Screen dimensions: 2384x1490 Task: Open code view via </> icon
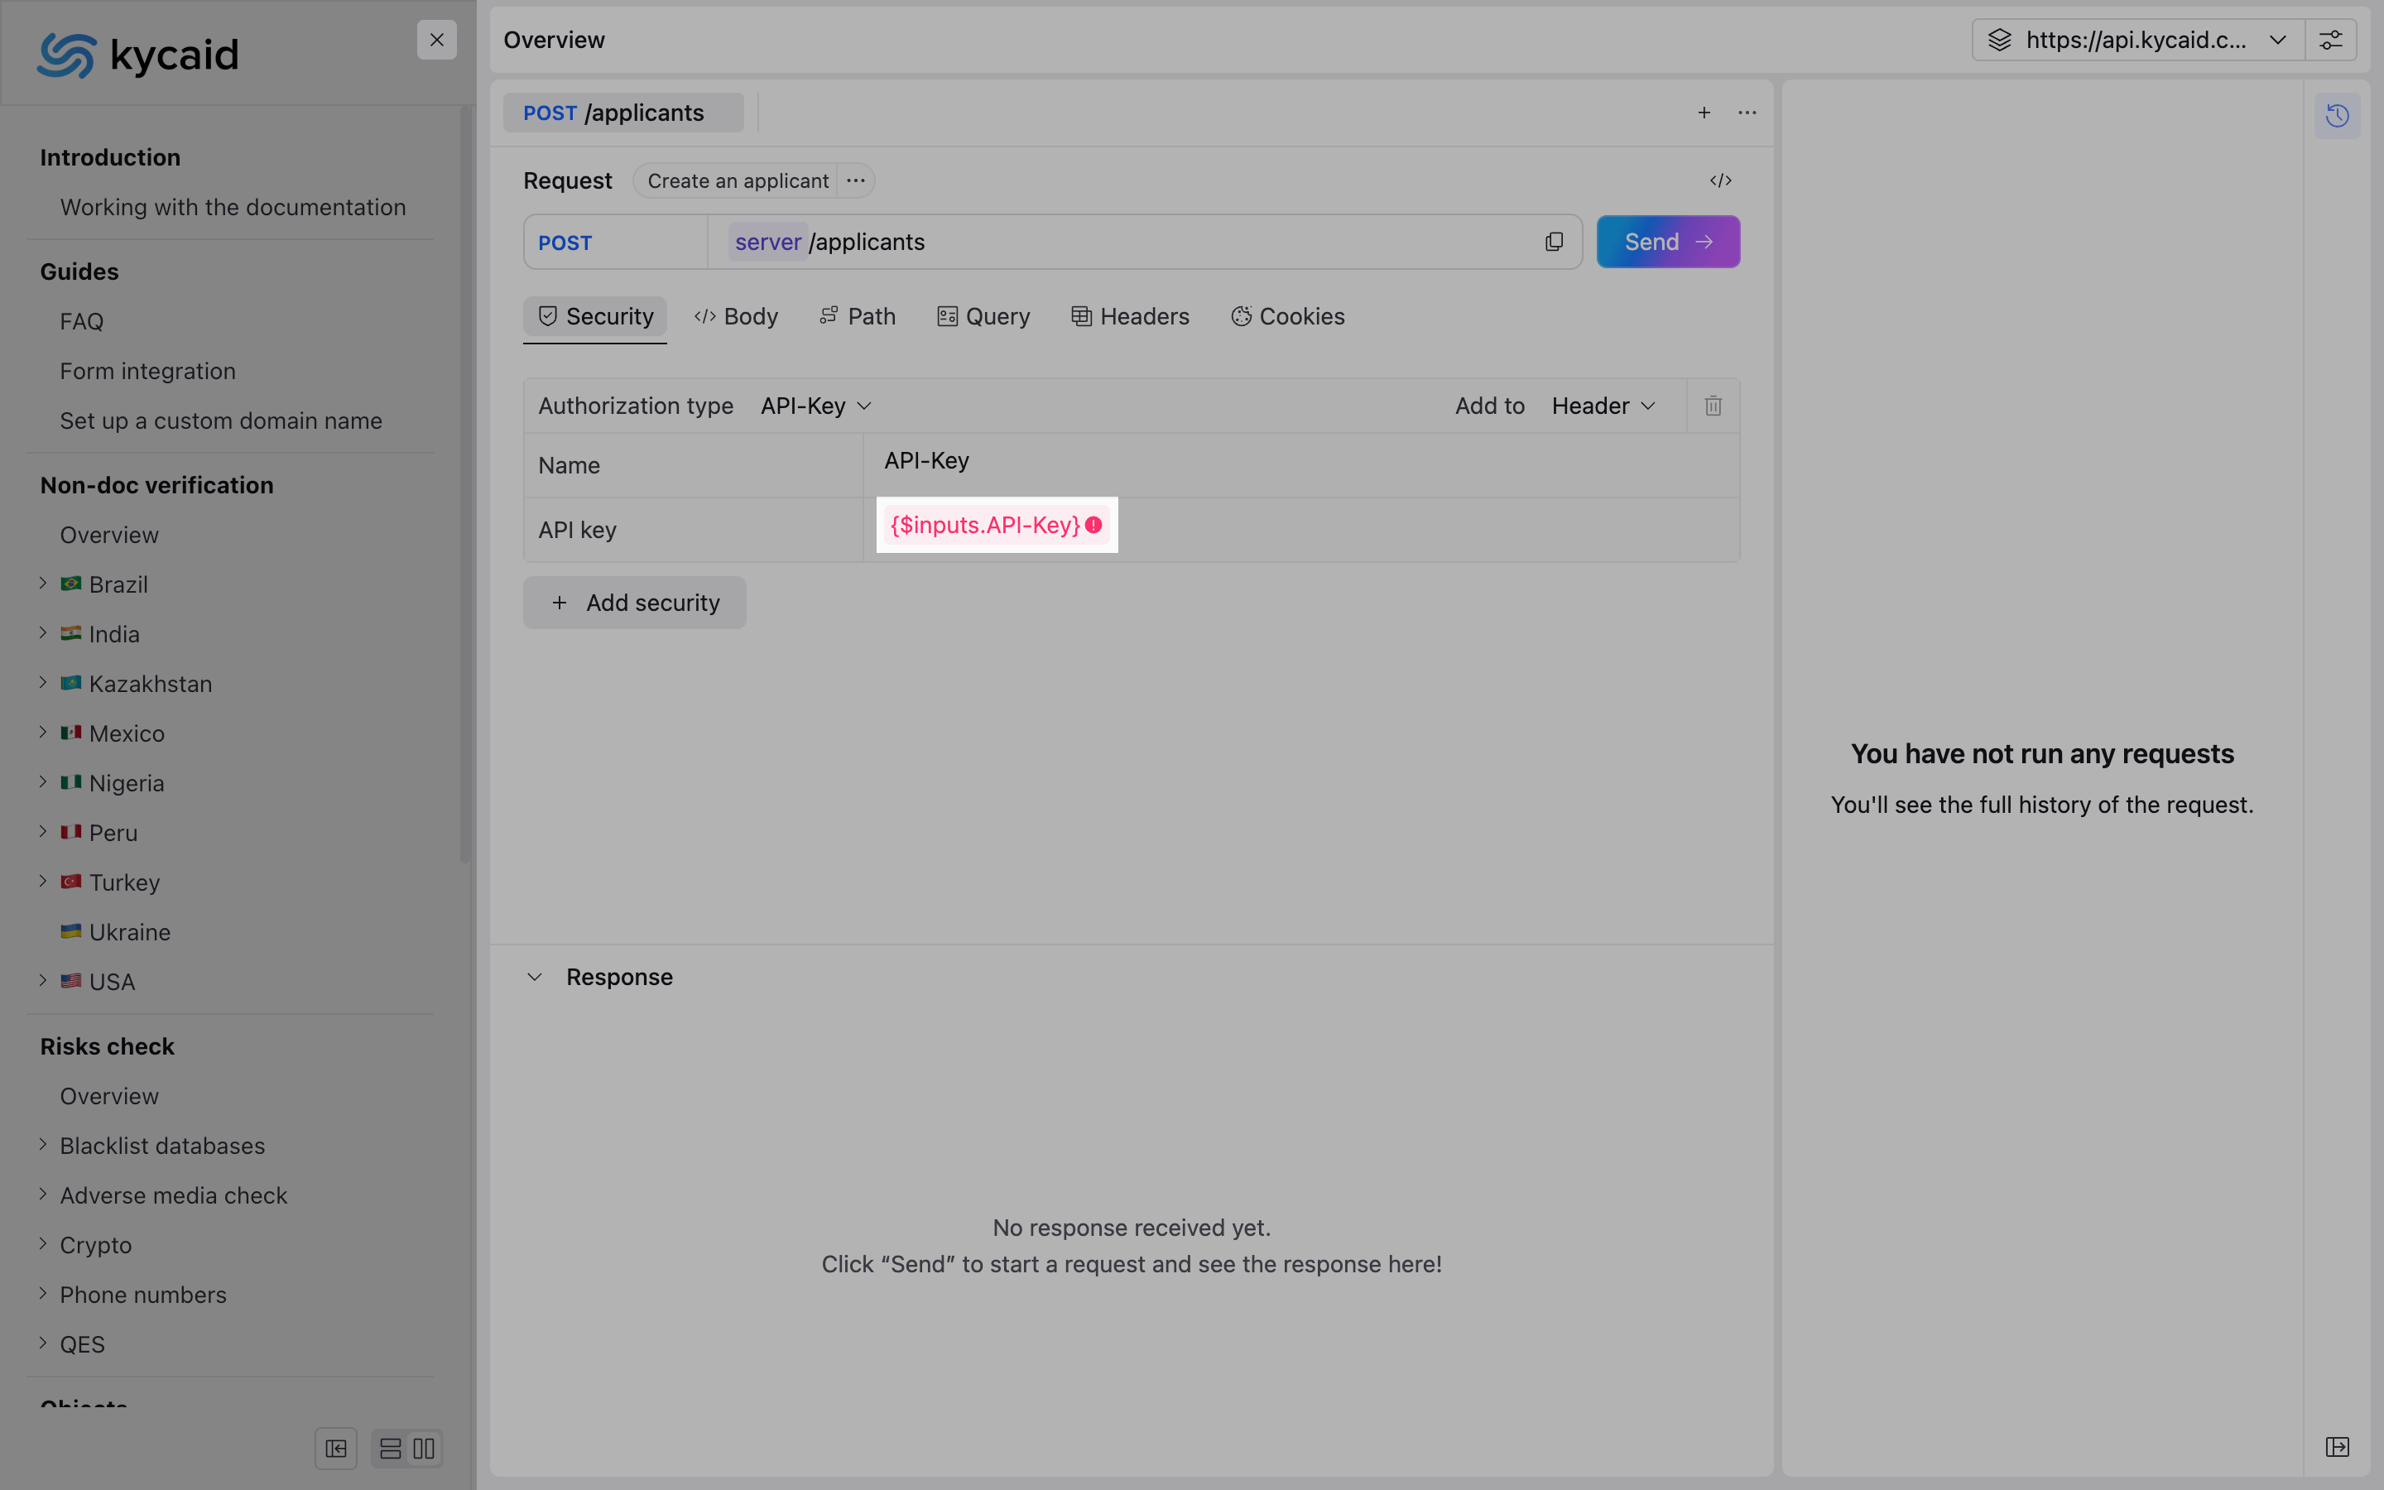pyautogui.click(x=1720, y=180)
